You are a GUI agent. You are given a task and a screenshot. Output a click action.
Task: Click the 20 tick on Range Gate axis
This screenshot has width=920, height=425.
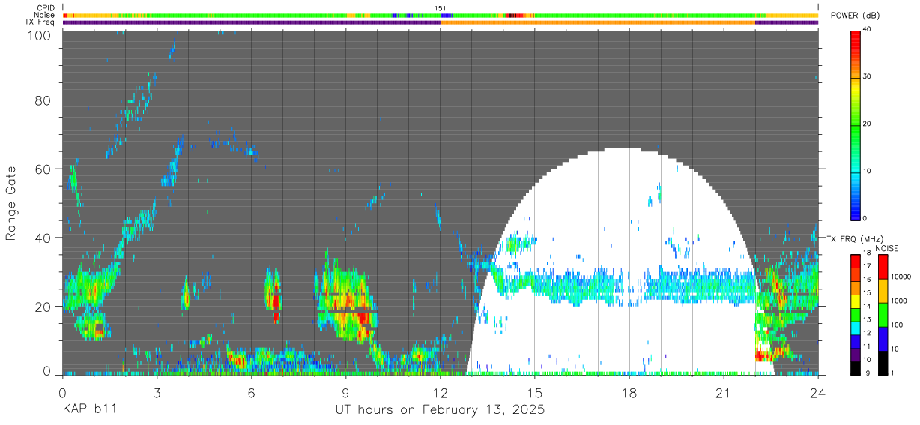43,307
